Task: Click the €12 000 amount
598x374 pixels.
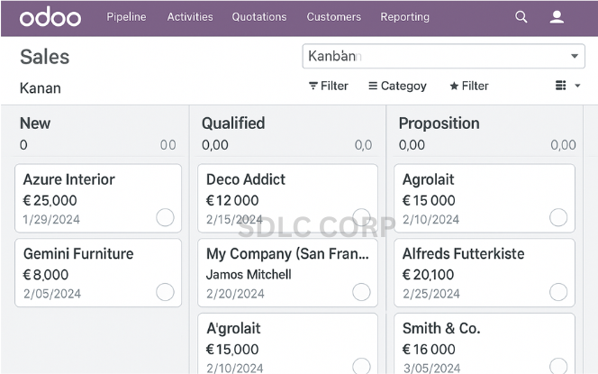Action: 232,200
